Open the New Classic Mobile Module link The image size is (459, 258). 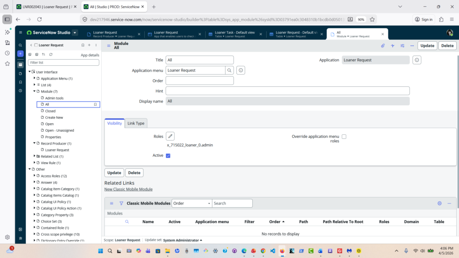(128, 189)
